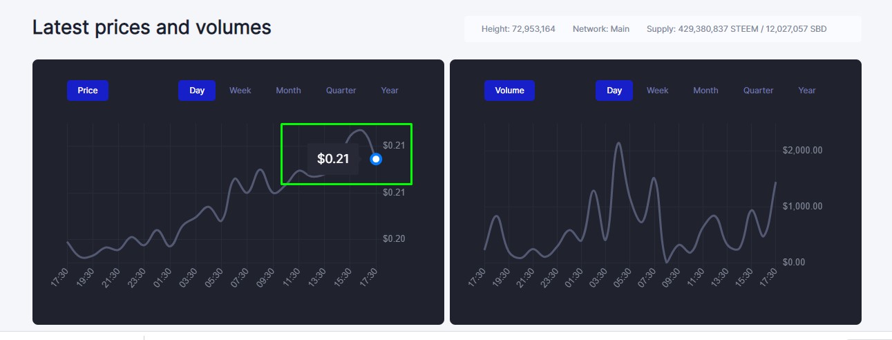Switch volume chart to Quarter
892x340 pixels.
pos(759,91)
